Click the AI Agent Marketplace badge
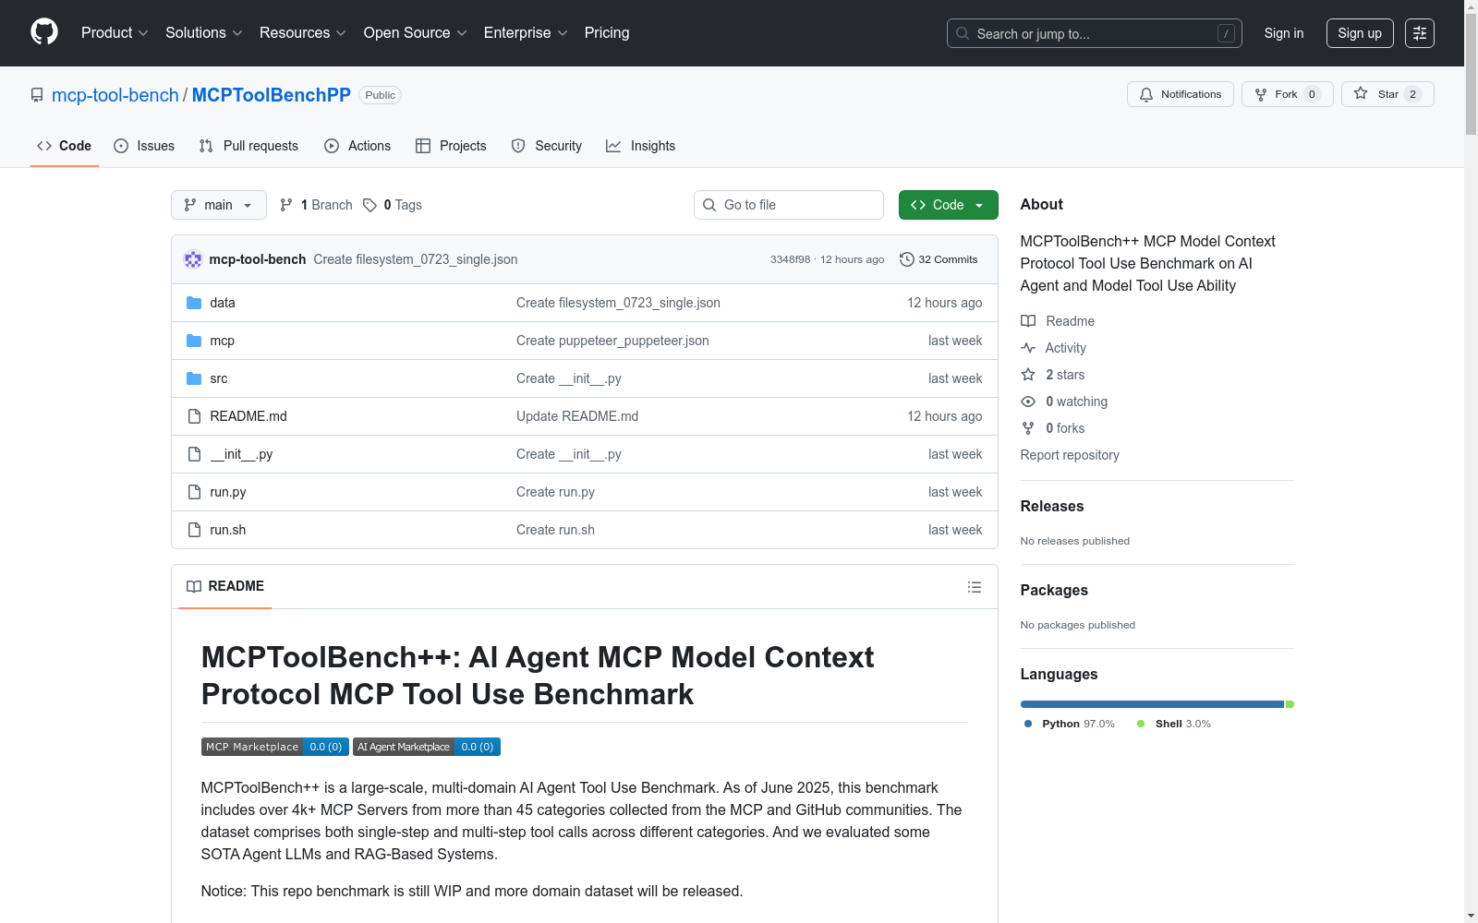The height and width of the screenshot is (923, 1478). point(427,747)
